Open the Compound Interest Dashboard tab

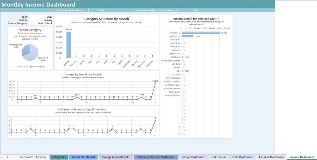[156, 157]
